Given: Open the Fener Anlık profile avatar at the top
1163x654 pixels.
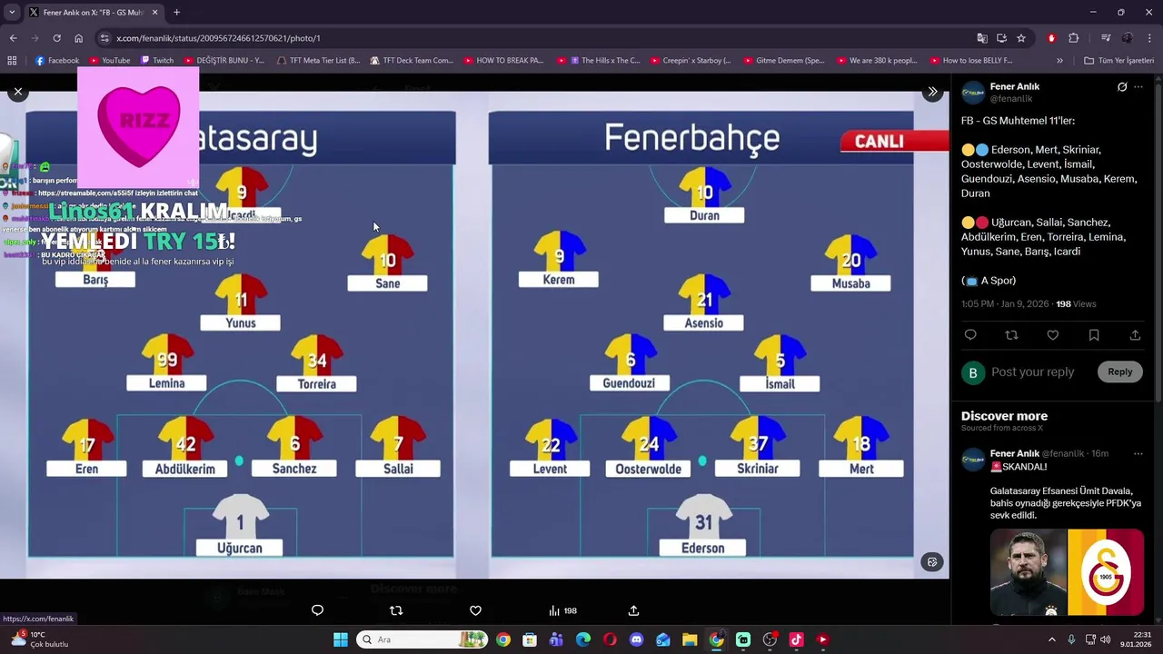Looking at the screenshot, I should [x=973, y=92].
